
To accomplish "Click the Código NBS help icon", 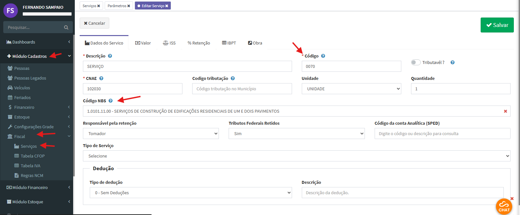I will click(x=111, y=101).
